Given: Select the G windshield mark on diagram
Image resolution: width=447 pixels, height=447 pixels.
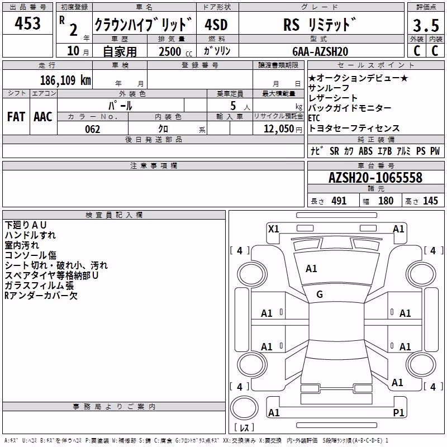Looking at the screenshot, I should 320,294.
